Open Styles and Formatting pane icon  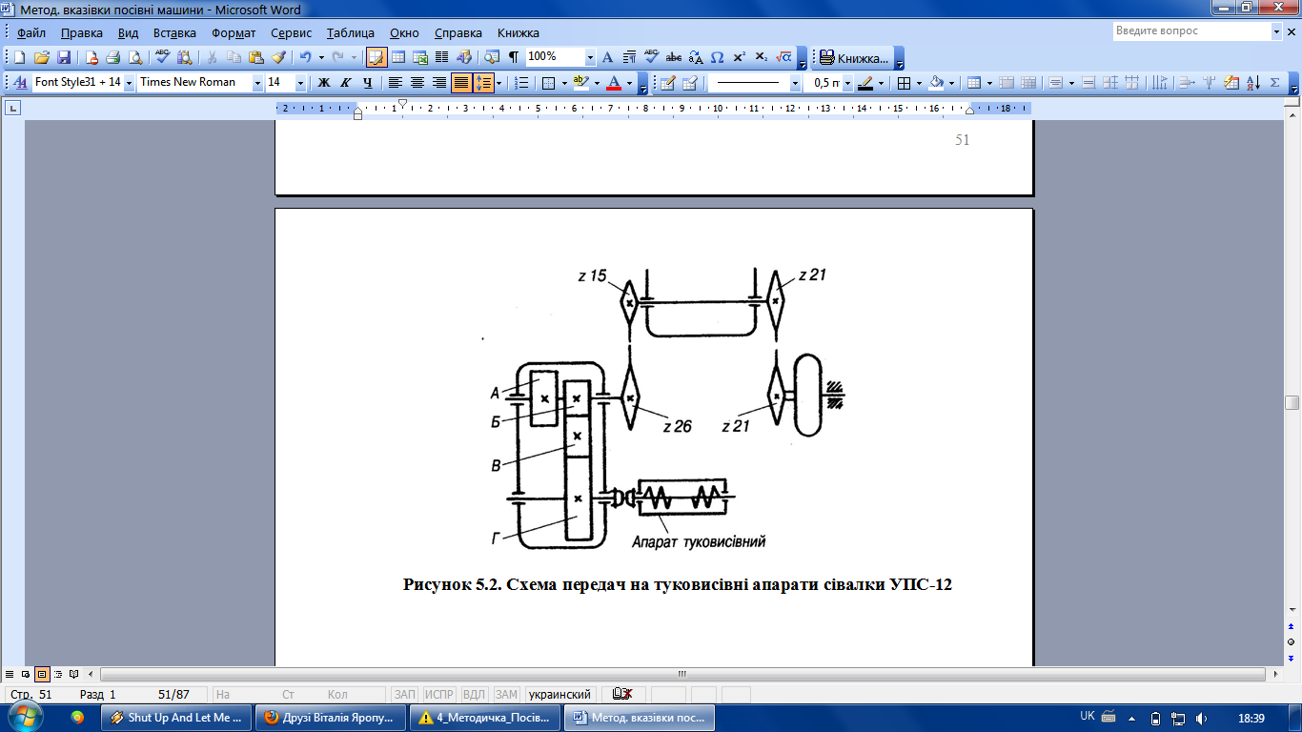[20, 83]
